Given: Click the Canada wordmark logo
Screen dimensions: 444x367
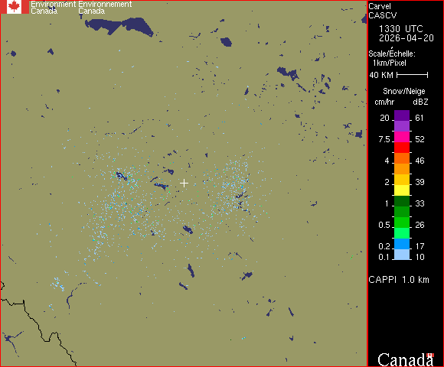Looking at the screenshot, I should (406, 360).
